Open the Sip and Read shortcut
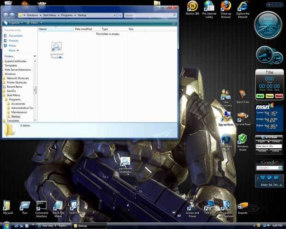Image resolution: width=286 pixels, height=229 pixels. 243,119
